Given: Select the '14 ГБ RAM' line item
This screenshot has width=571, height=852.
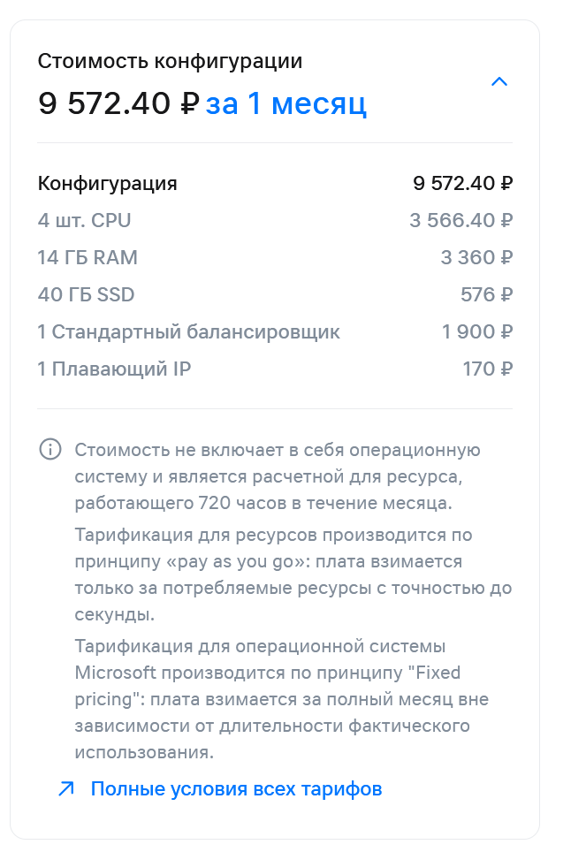Looking at the screenshot, I should pyautogui.click(x=88, y=258).
